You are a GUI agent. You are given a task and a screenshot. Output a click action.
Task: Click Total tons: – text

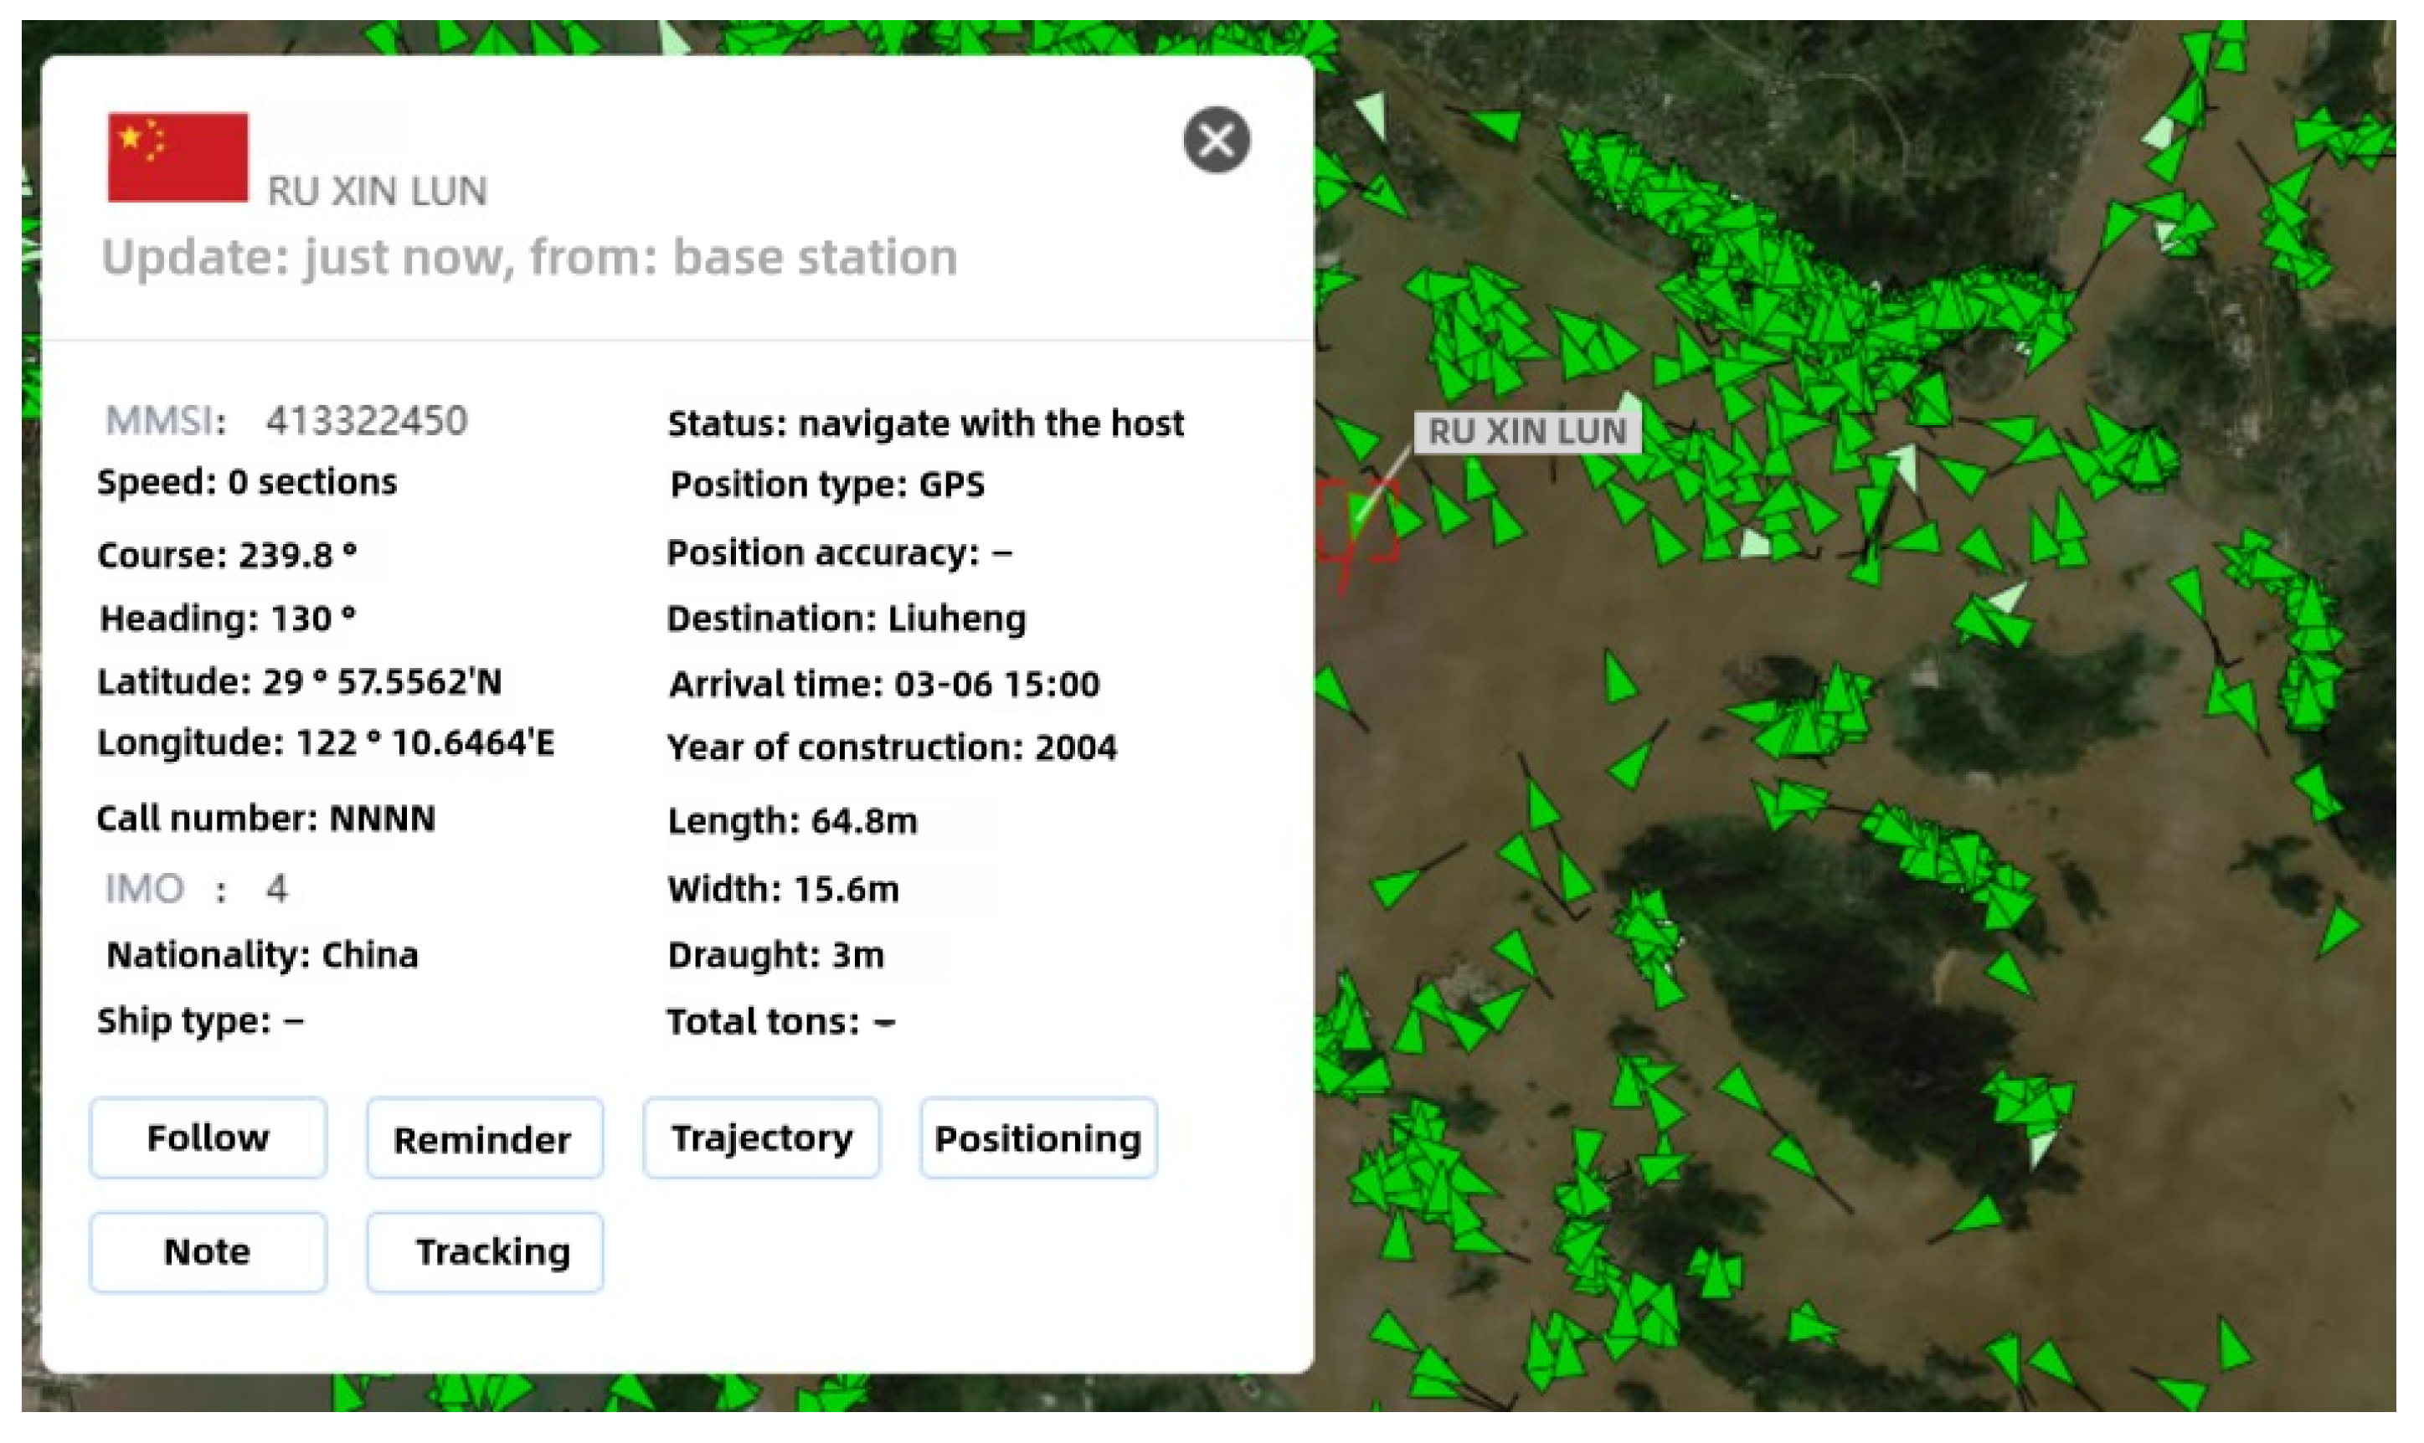pyautogui.click(x=781, y=1022)
